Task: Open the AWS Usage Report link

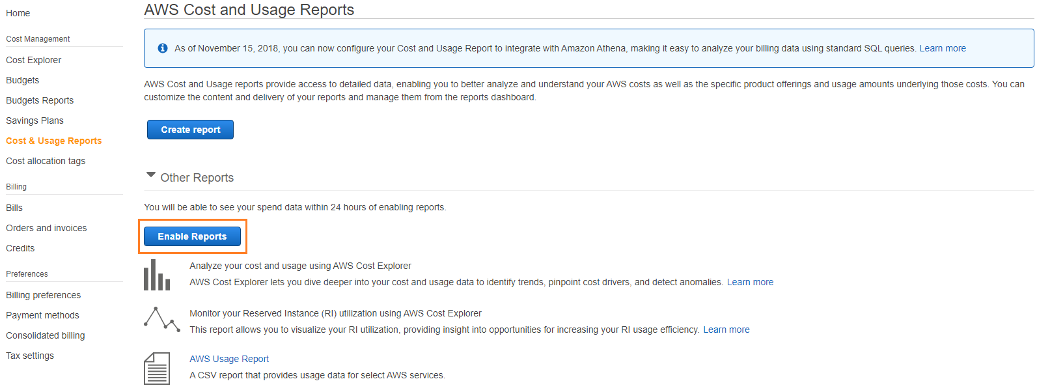Action: tap(229, 359)
